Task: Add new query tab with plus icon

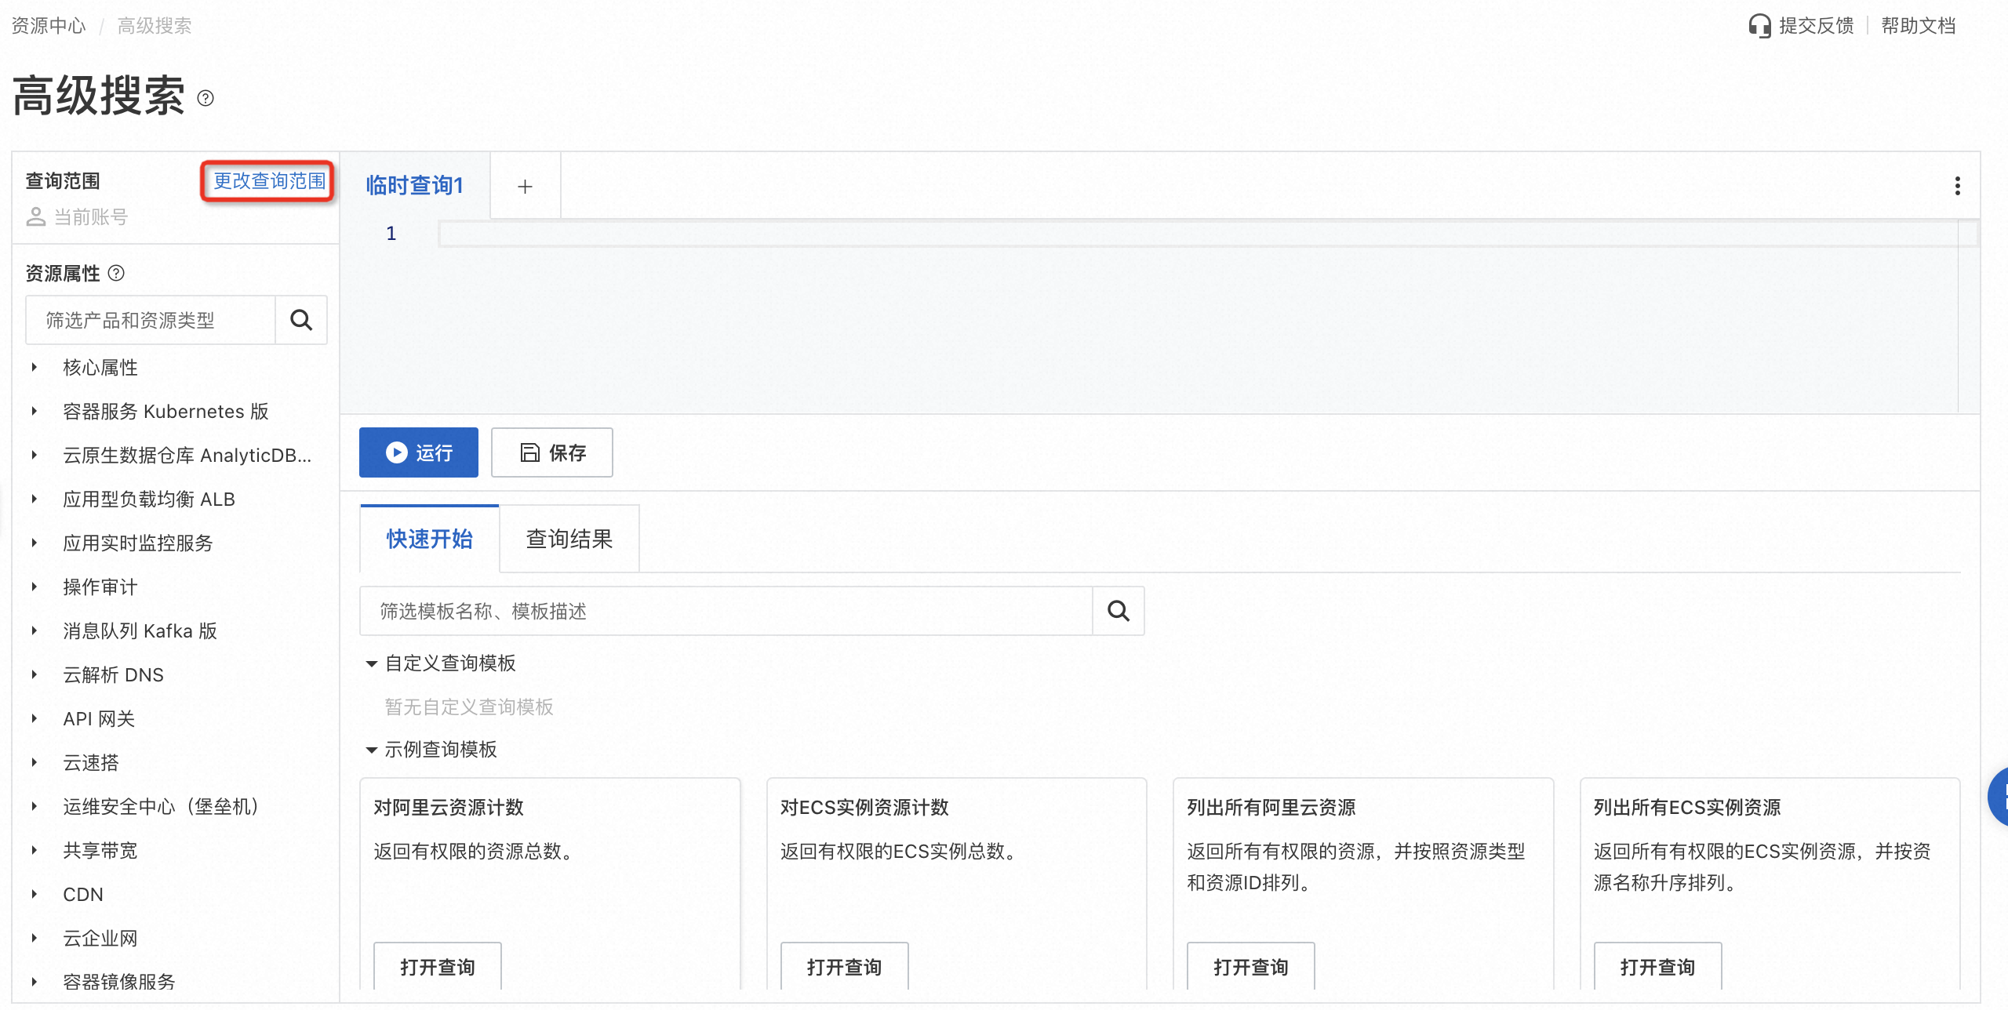Action: pyautogui.click(x=525, y=187)
